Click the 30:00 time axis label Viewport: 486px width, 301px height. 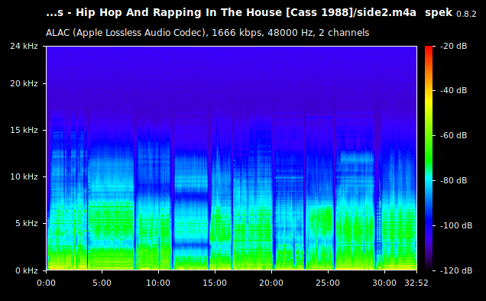tap(384, 283)
